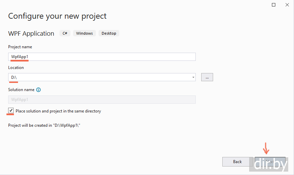This screenshot has height=175, width=294.
Task: Click the Desktop project type tag
Action: click(109, 33)
